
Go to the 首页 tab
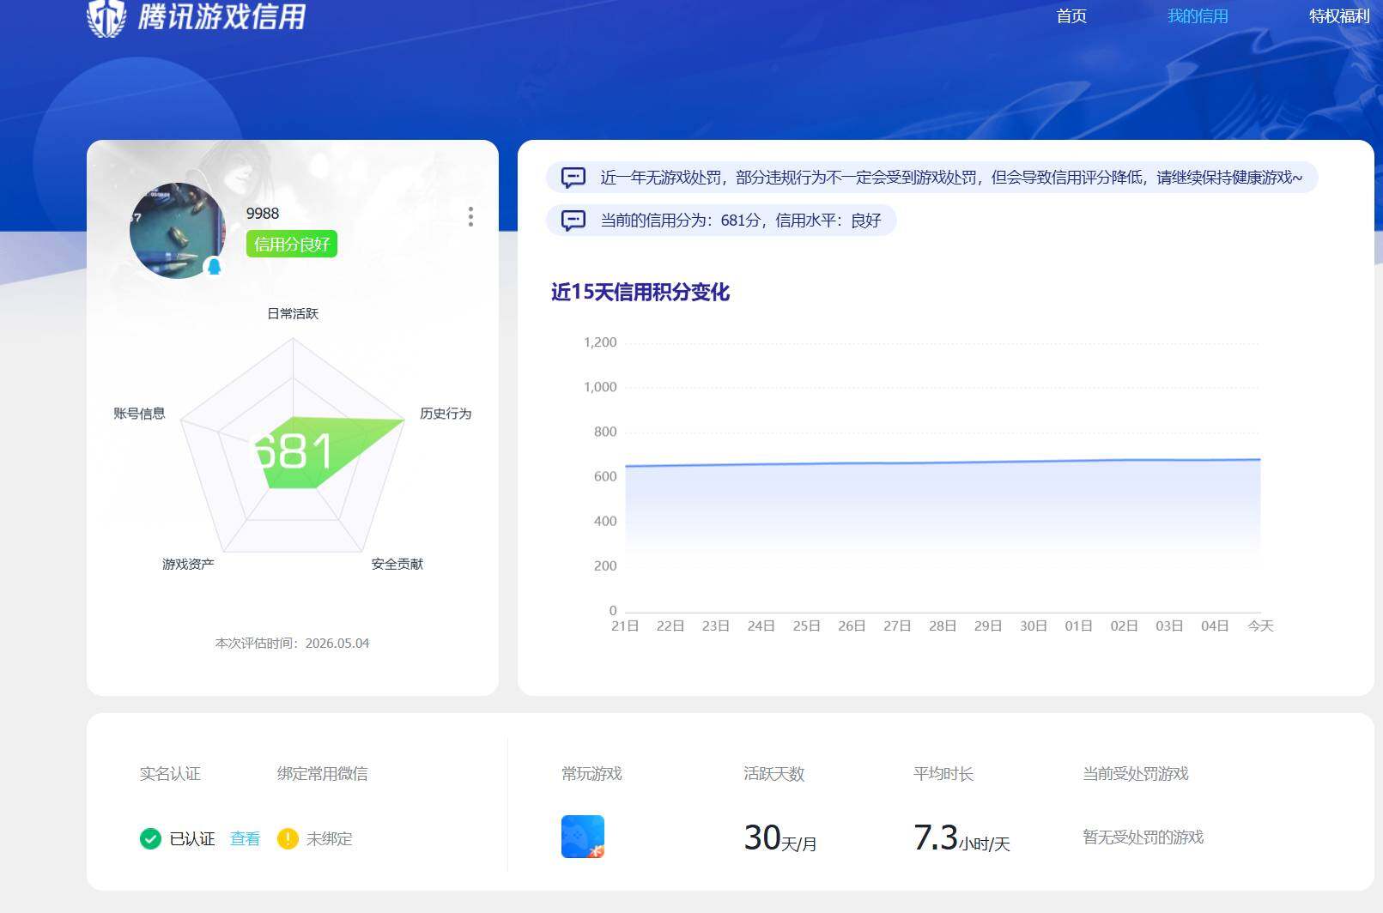pyautogui.click(x=1071, y=16)
